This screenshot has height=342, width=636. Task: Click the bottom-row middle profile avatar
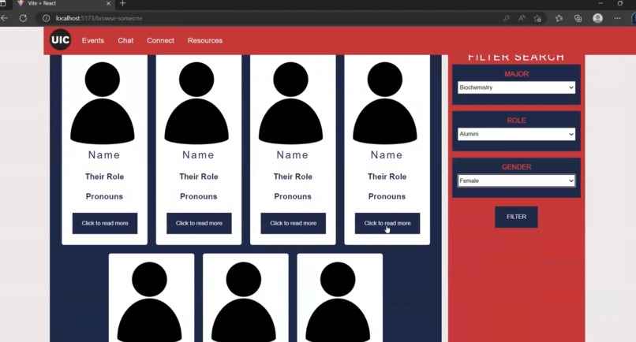(243, 302)
